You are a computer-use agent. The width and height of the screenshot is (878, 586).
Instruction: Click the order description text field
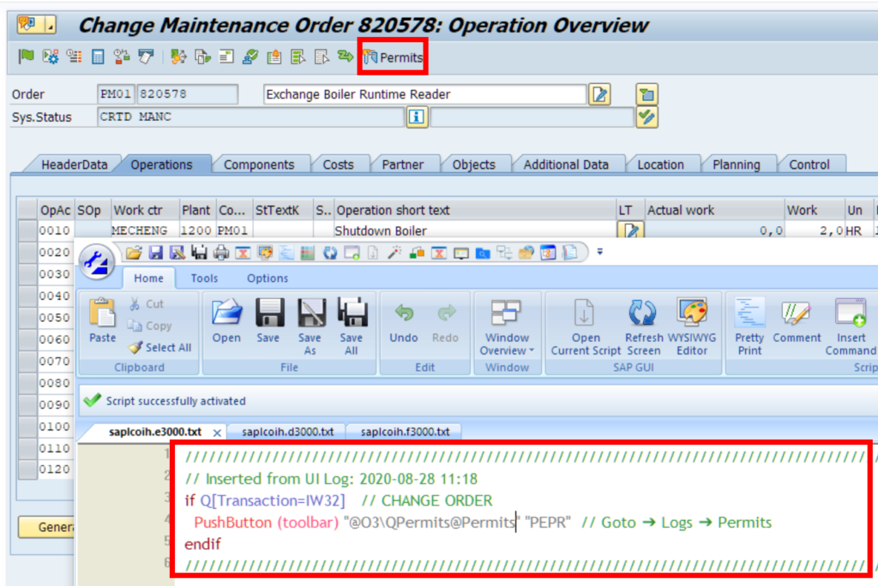coord(424,94)
